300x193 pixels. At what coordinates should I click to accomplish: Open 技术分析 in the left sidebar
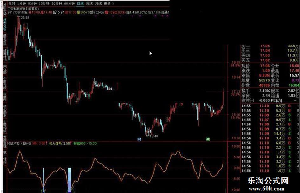pyautogui.click(x=5, y=24)
